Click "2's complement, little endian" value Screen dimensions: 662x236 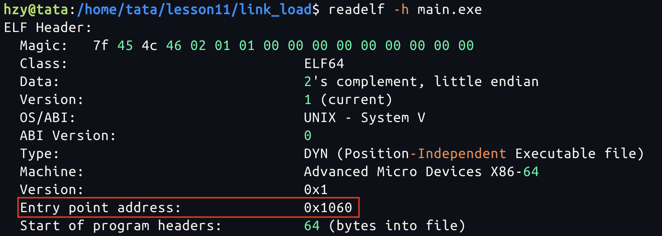pyautogui.click(x=422, y=82)
